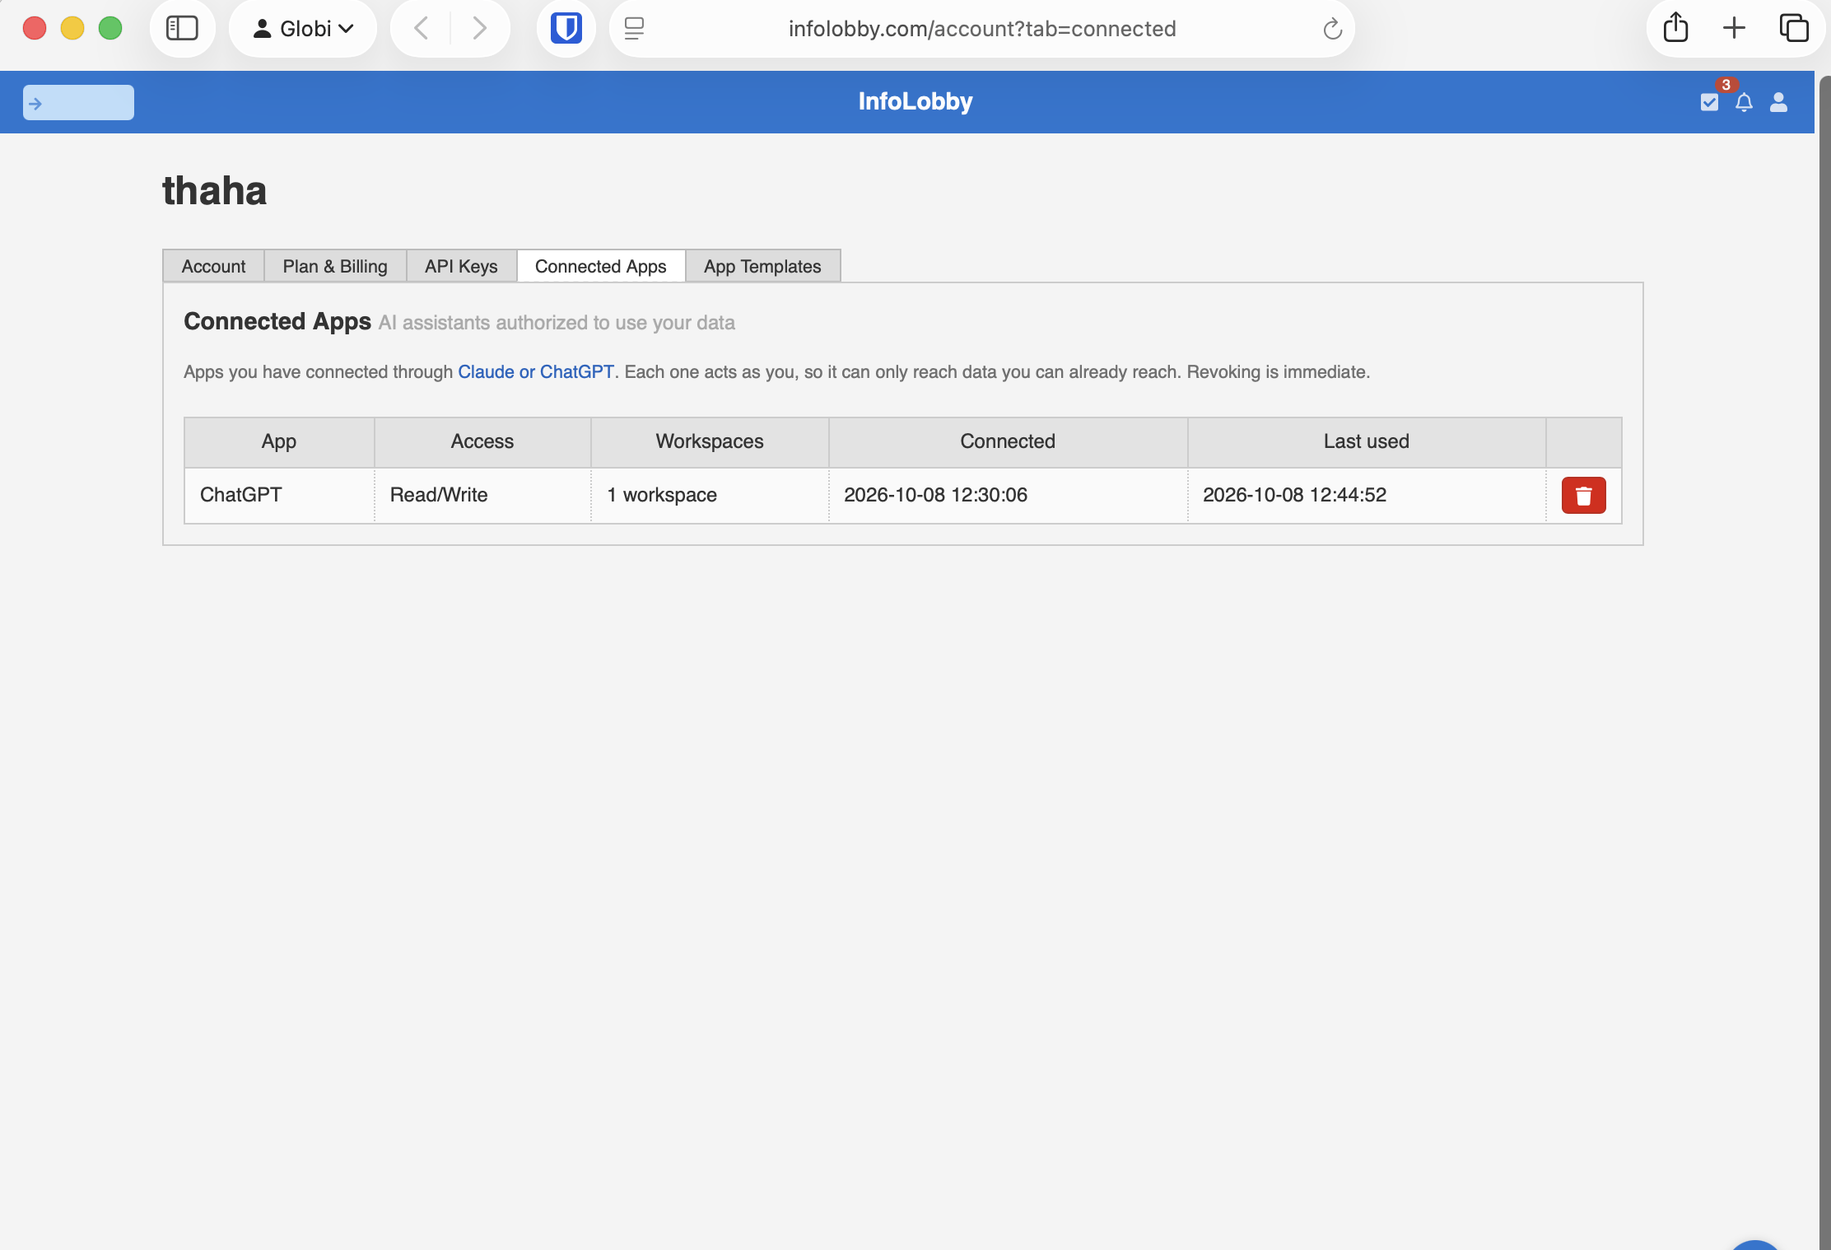Image resolution: width=1831 pixels, height=1250 pixels.
Task: Switch to the API Keys tab
Action: click(461, 266)
